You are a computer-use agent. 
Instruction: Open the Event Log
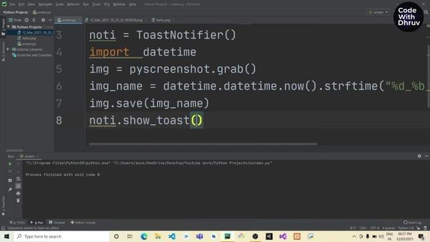[x=412, y=223]
